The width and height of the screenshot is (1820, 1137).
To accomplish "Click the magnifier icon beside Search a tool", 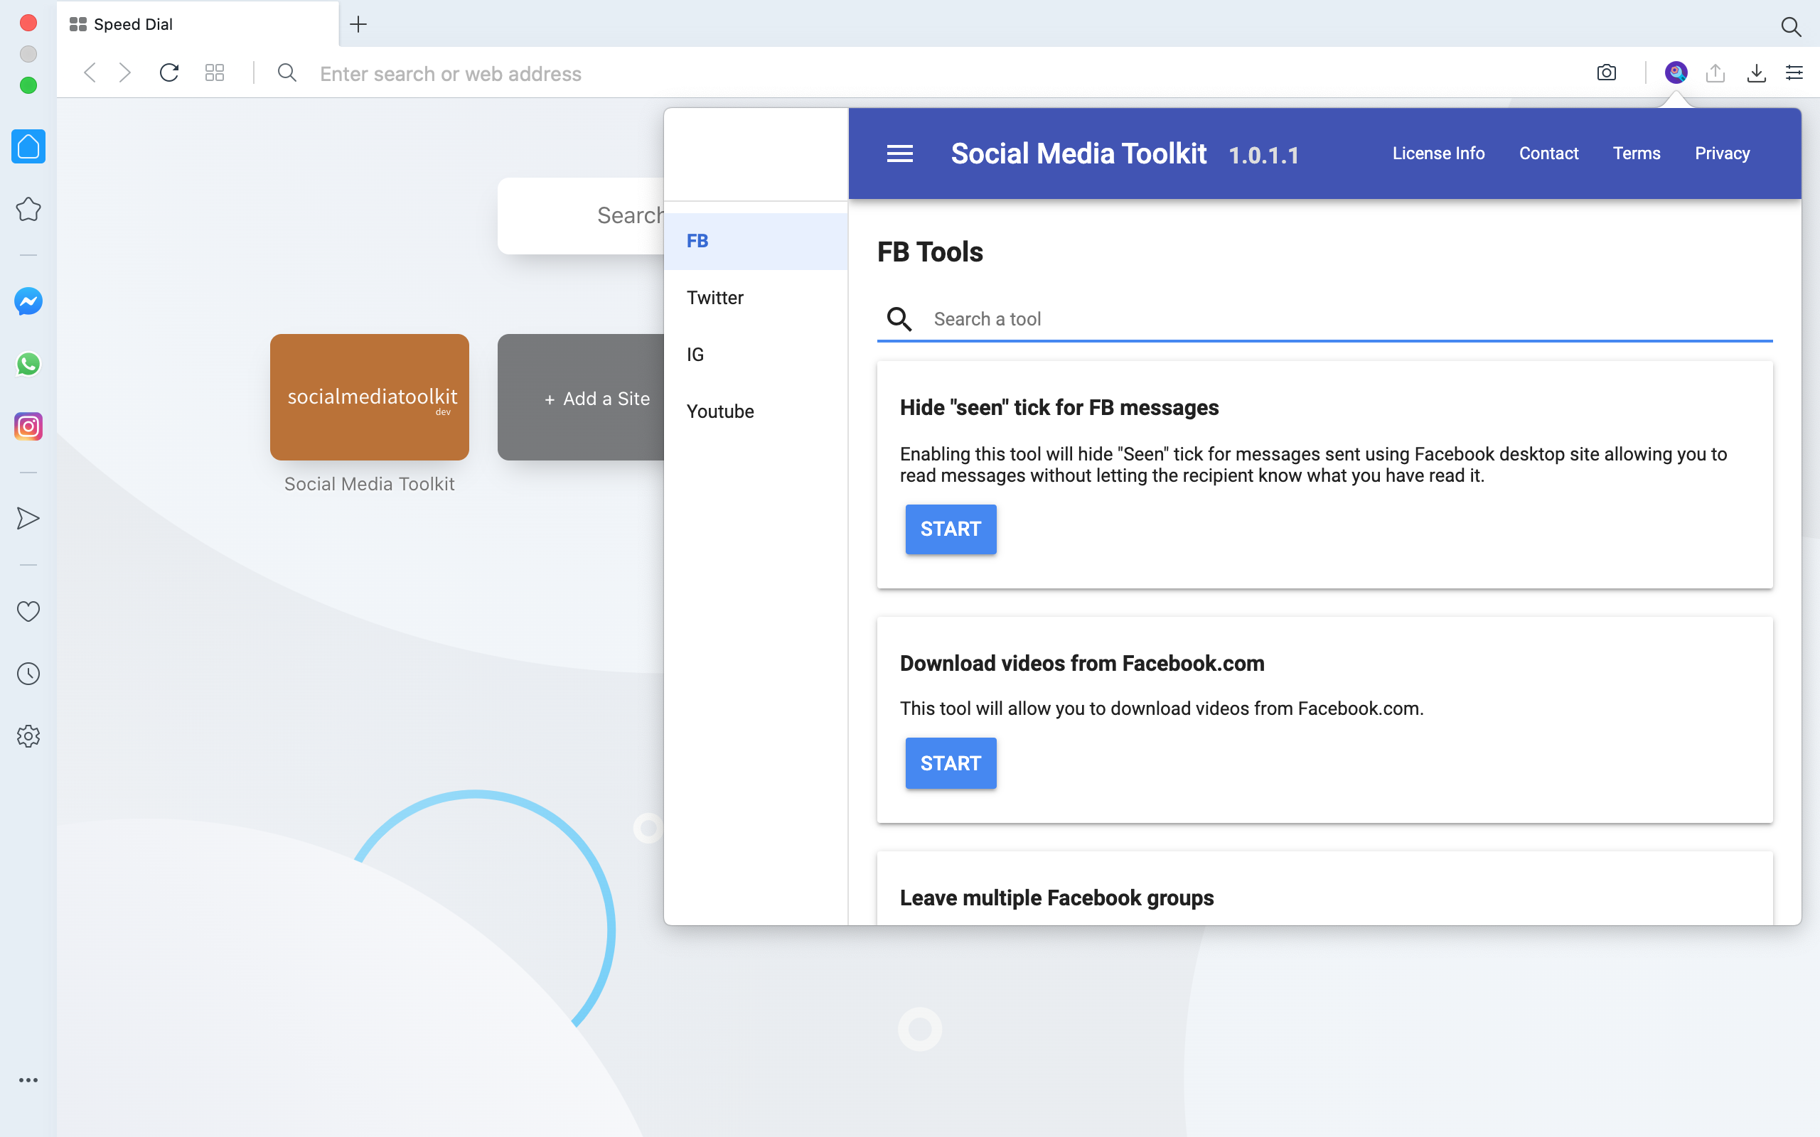I will click(x=899, y=319).
